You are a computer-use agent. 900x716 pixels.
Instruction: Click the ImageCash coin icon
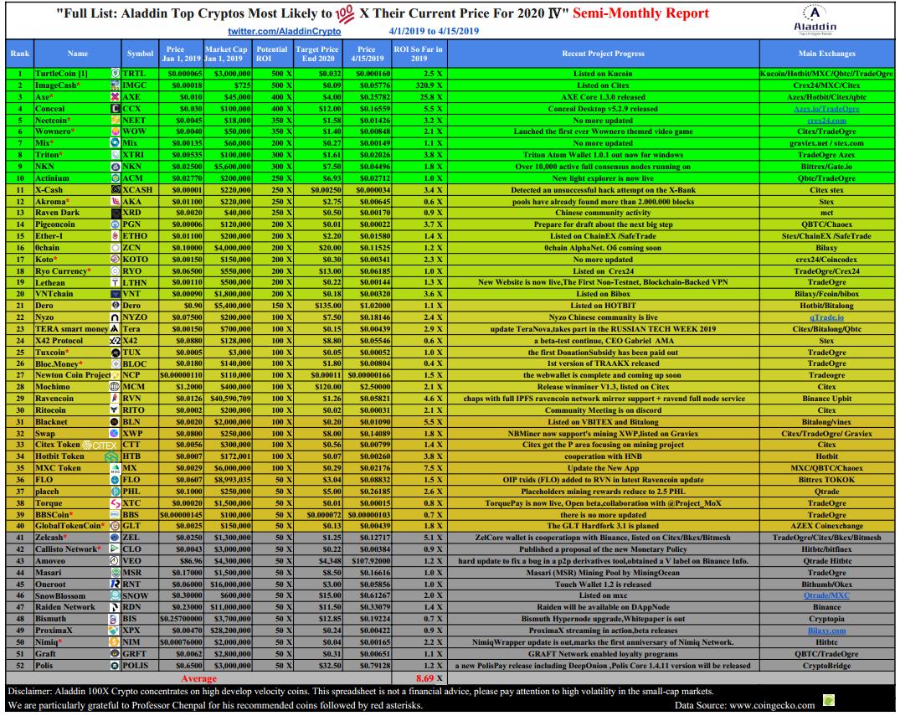[116, 85]
